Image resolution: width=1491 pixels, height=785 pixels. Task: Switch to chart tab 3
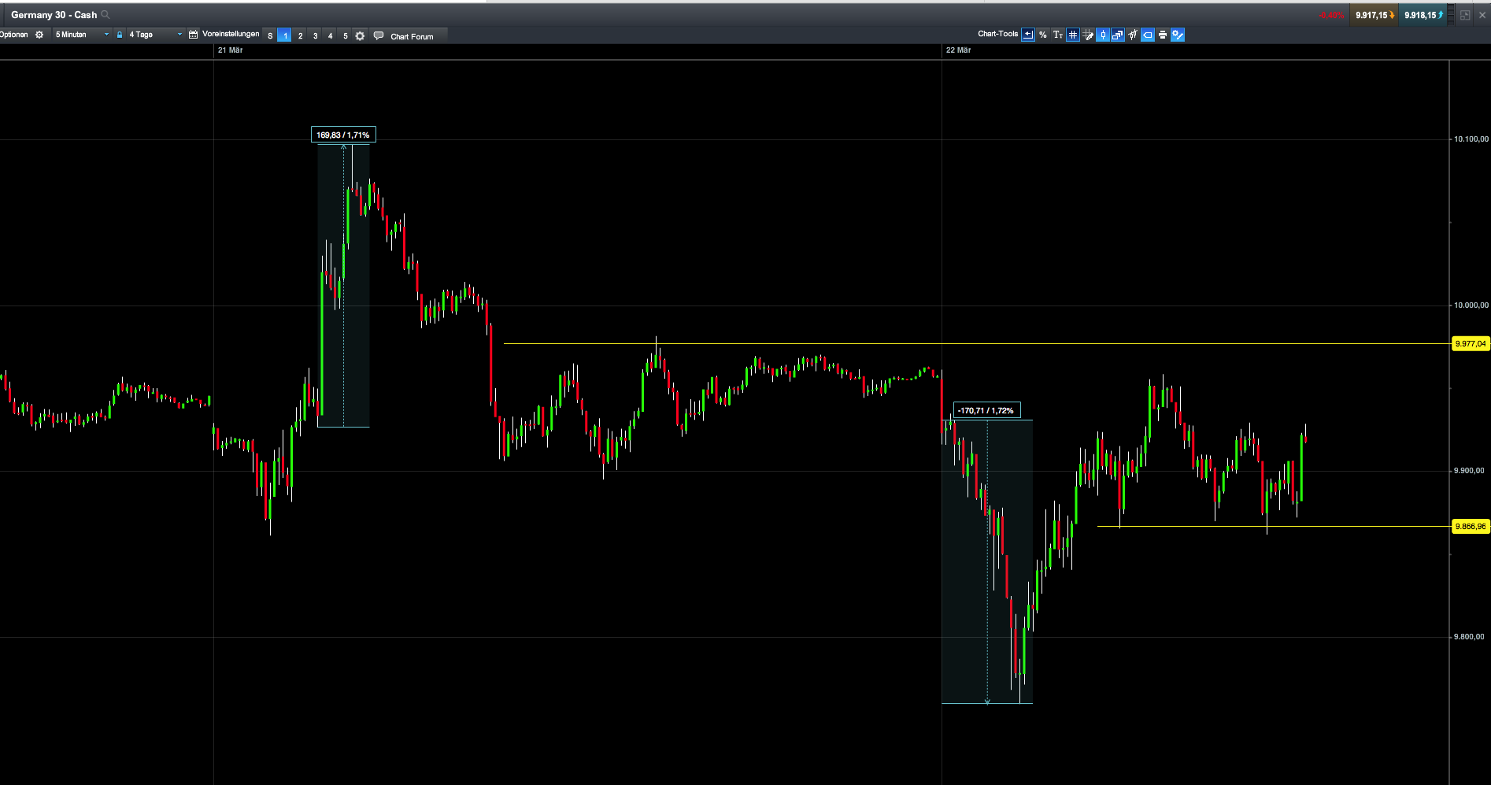pyautogui.click(x=315, y=35)
